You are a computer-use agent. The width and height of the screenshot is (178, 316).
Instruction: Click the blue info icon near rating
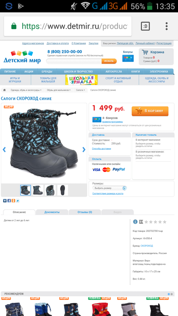(x=135, y=222)
